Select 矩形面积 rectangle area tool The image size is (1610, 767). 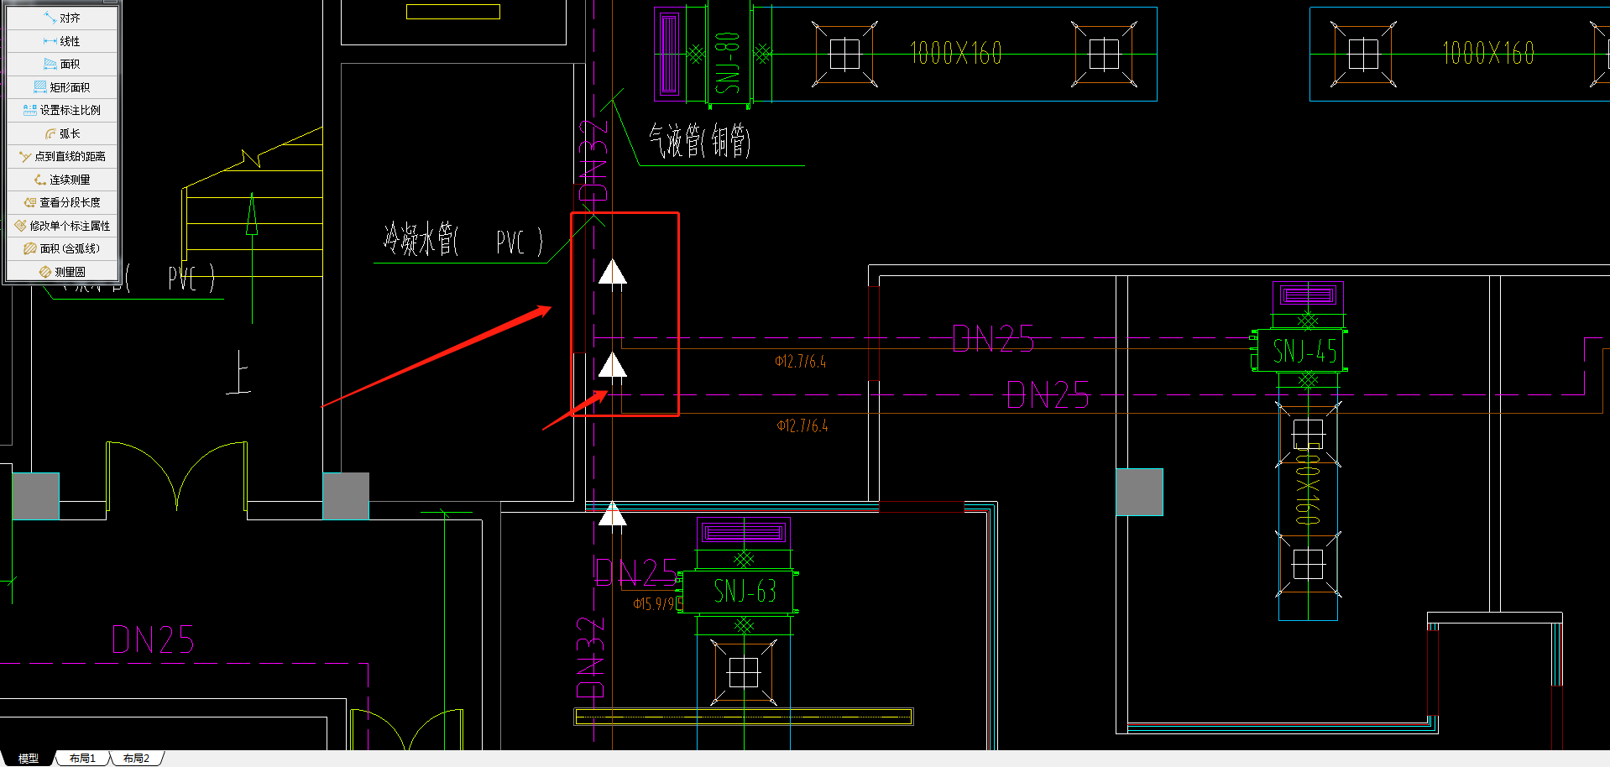pos(62,87)
